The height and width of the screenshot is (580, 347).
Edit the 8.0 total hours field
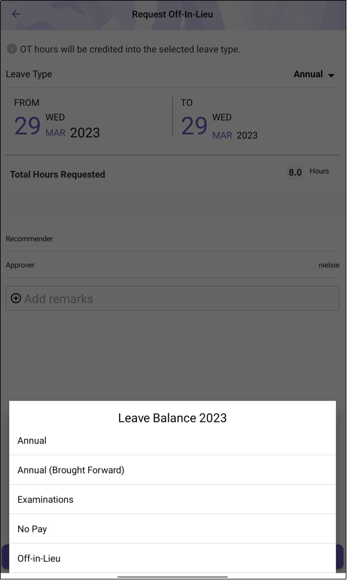pos(295,173)
